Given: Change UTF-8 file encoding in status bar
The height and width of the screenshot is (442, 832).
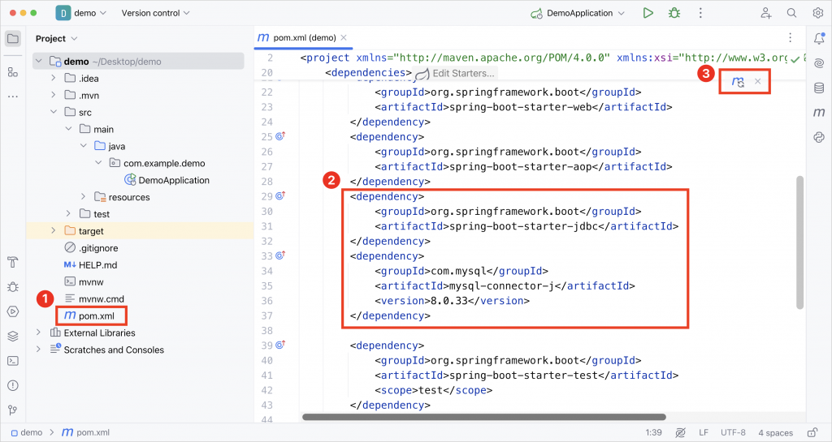Looking at the screenshot, I should click(733, 432).
